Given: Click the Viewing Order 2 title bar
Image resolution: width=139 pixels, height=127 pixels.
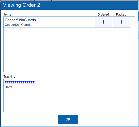Looking at the screenshot, I should [x=69, y=5].
